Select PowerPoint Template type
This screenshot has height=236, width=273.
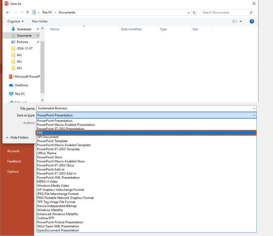(146, 141)
